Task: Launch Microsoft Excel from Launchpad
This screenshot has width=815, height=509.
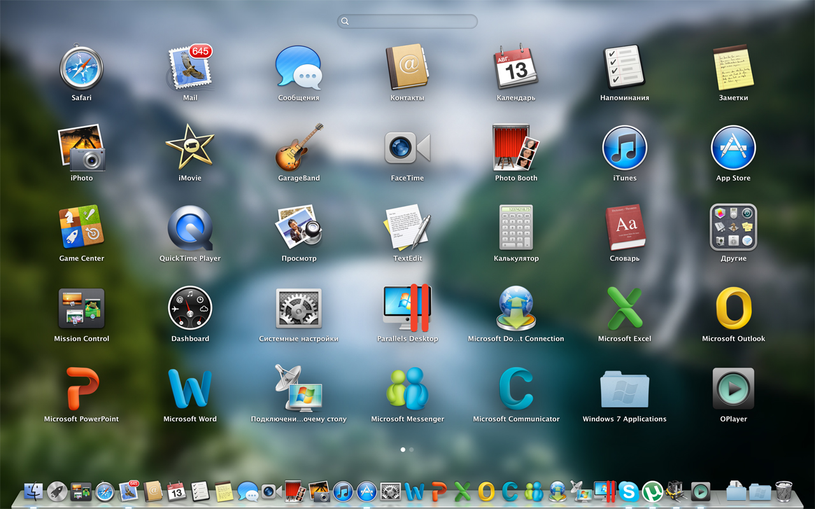Action: (624, 309)
